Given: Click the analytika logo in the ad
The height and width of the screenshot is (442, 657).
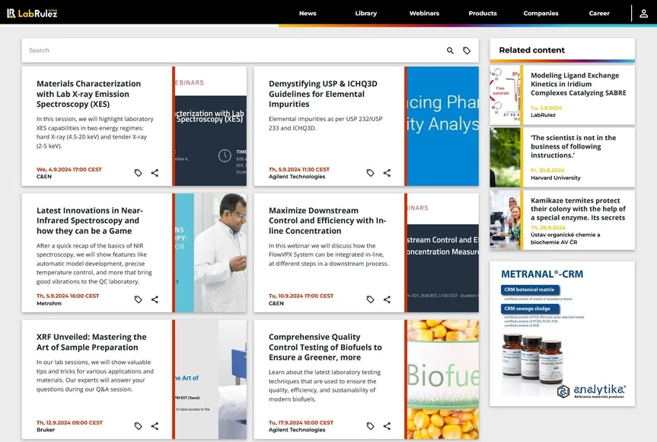Looking at the screenshot, I should coord(592,391).
